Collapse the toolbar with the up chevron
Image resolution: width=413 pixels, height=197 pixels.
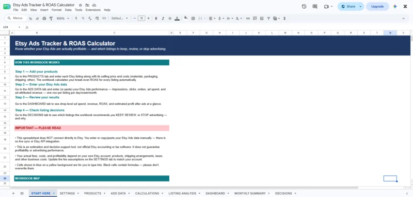[x=403, y=19]
